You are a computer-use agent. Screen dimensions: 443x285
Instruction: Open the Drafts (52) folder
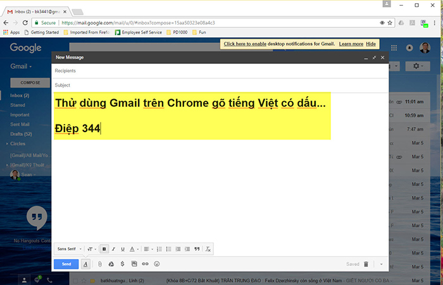(21, 134)
